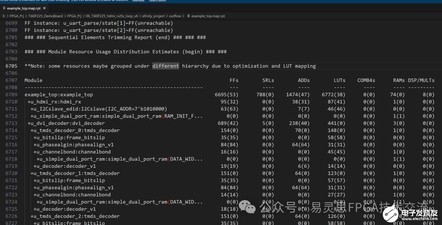Click the 'LUTs' column header
This screenshot has height=225, width=442.
pos(339,80)
